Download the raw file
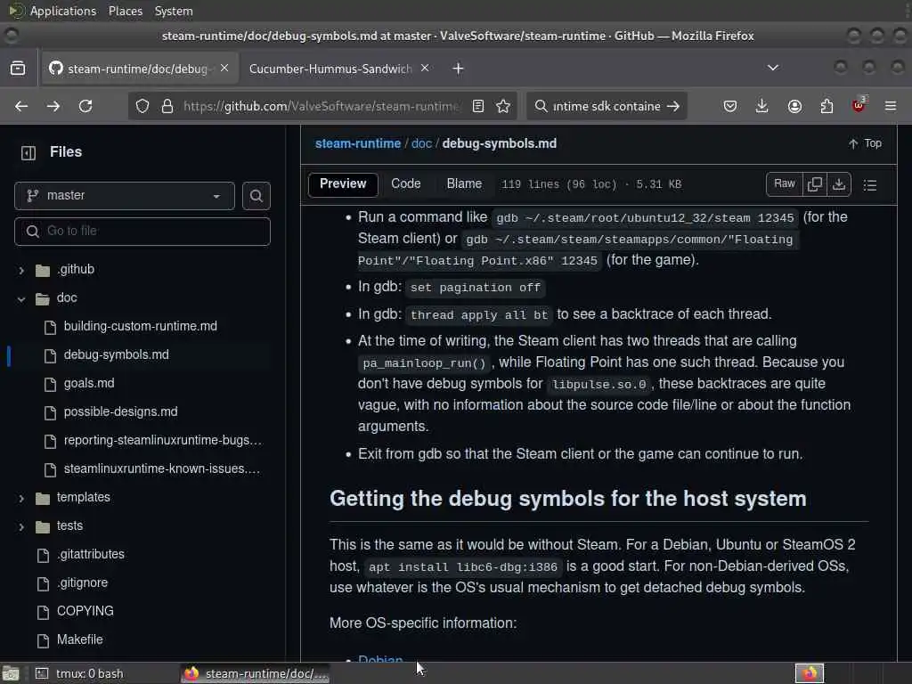Screen dimensions: 912x684 839,184
